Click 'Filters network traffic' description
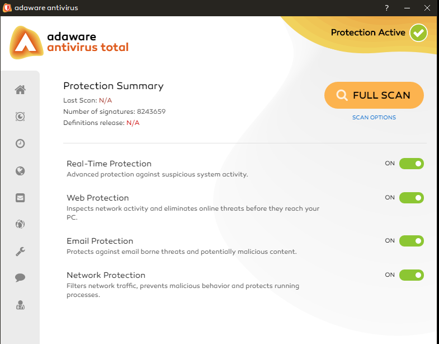The height and width of the screenshot is (344, 439). coord(183,290)
